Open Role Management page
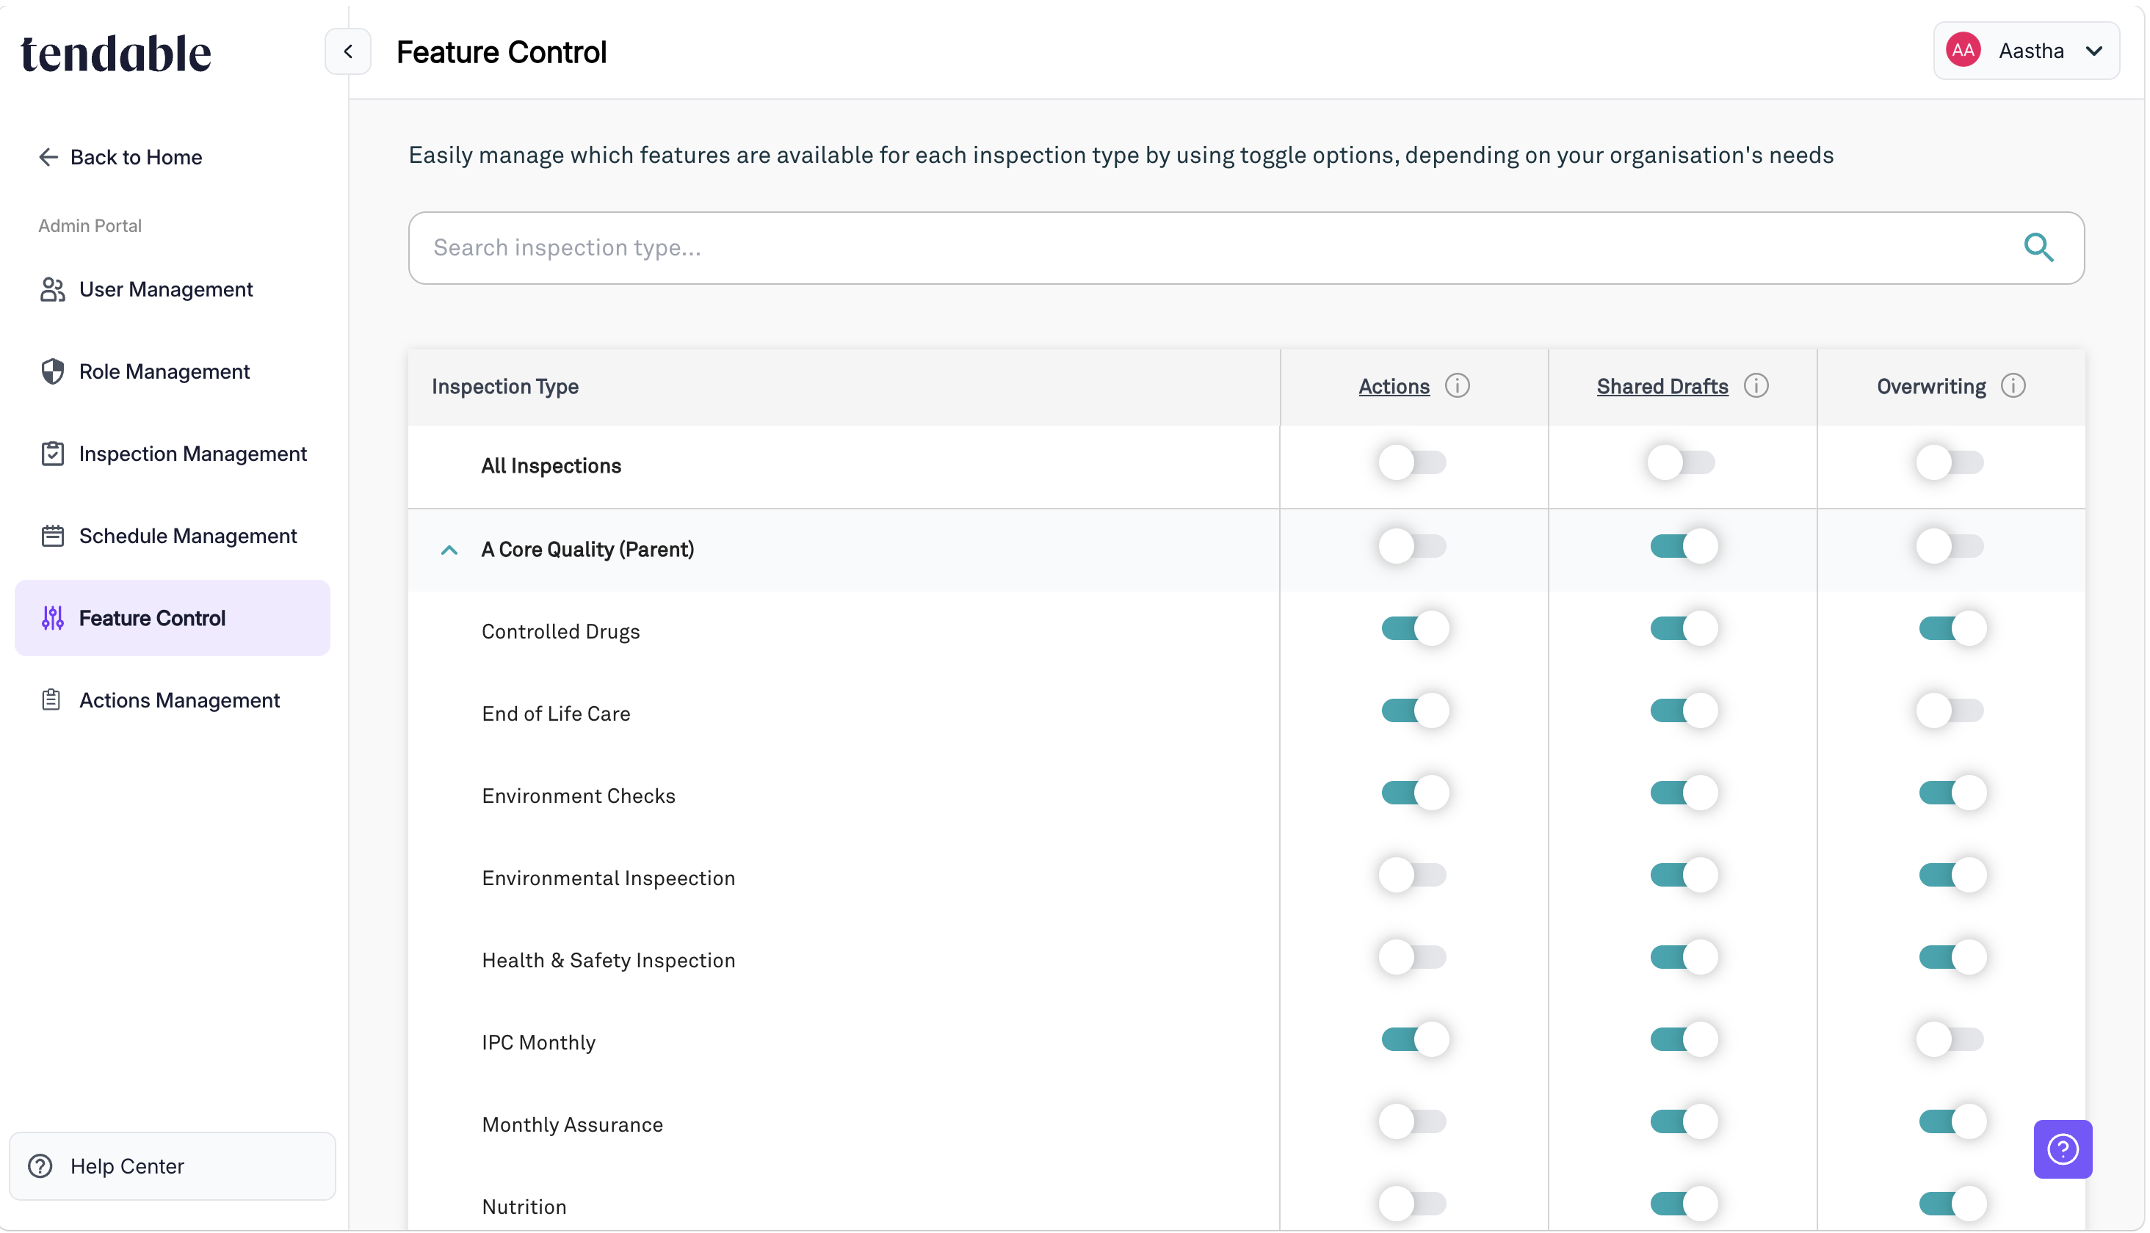The height and width of the screenshot is (1233, 2150). tap(172, 372)
